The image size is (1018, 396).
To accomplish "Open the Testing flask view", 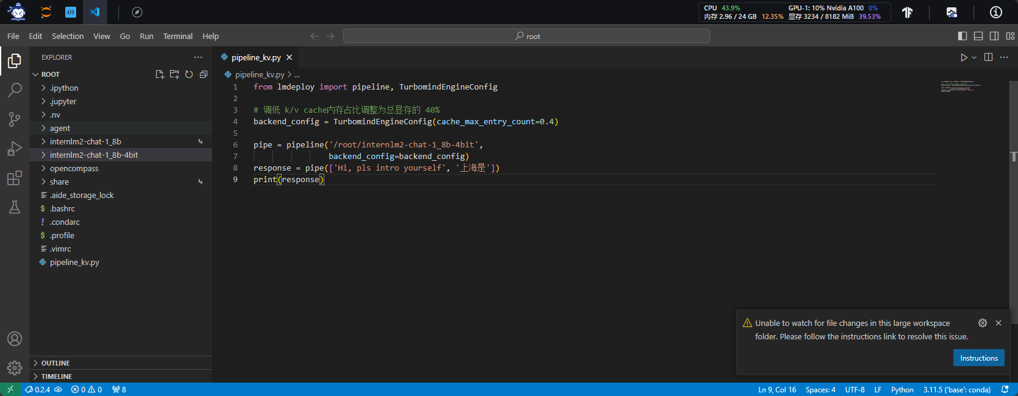I will click(15, 207).
